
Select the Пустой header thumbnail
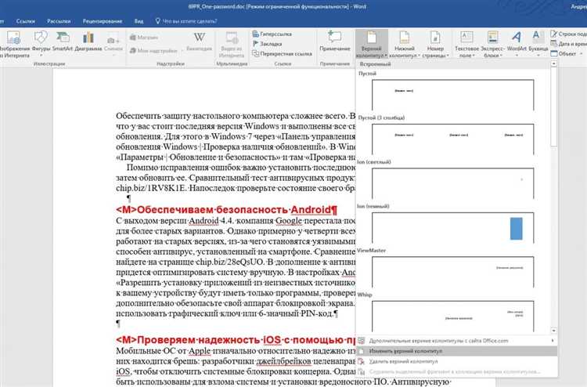[452, 95]
